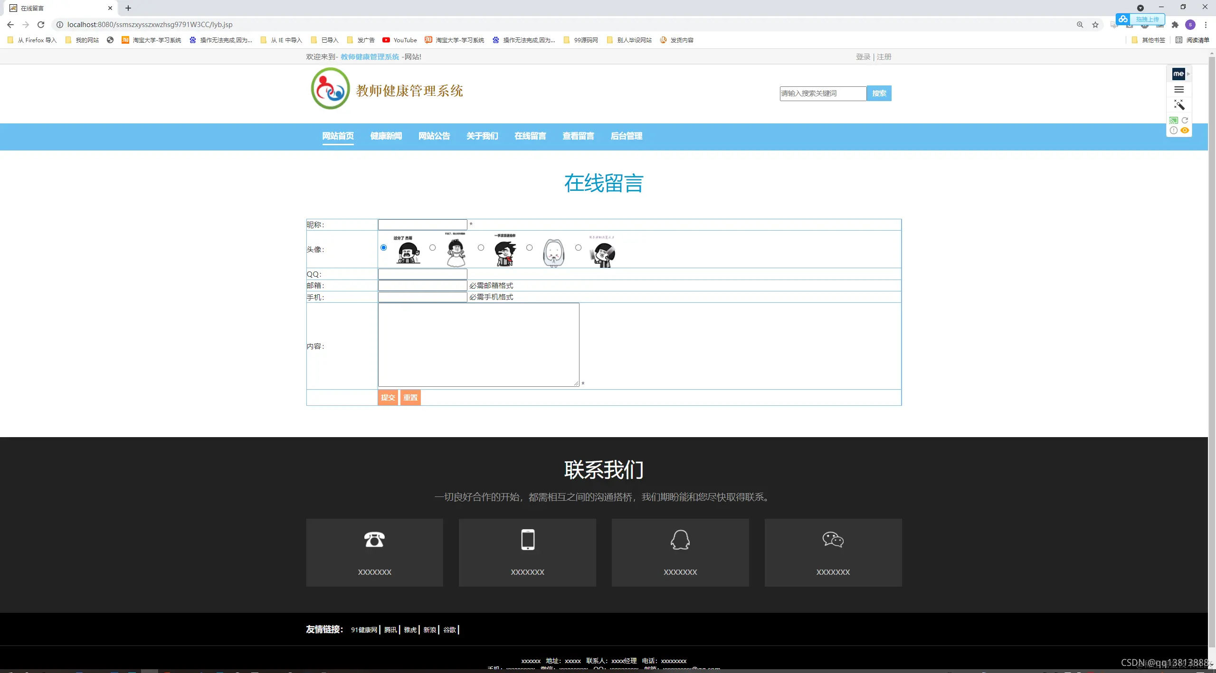Go to 健康新闻 in navigation bar

click(x=386, y=136)
